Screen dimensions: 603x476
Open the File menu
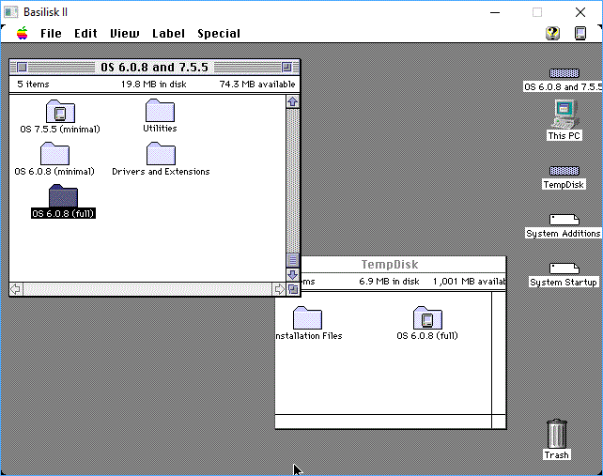coord(51,34)
